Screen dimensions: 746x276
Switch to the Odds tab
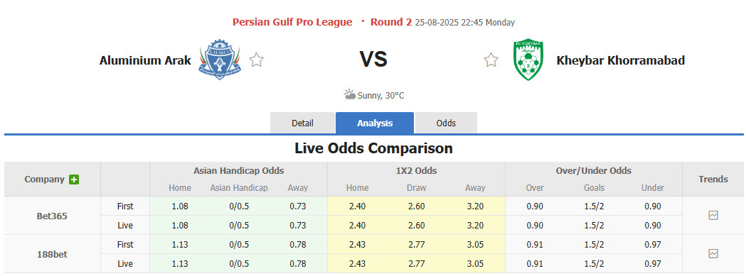(x=446, y=123)
